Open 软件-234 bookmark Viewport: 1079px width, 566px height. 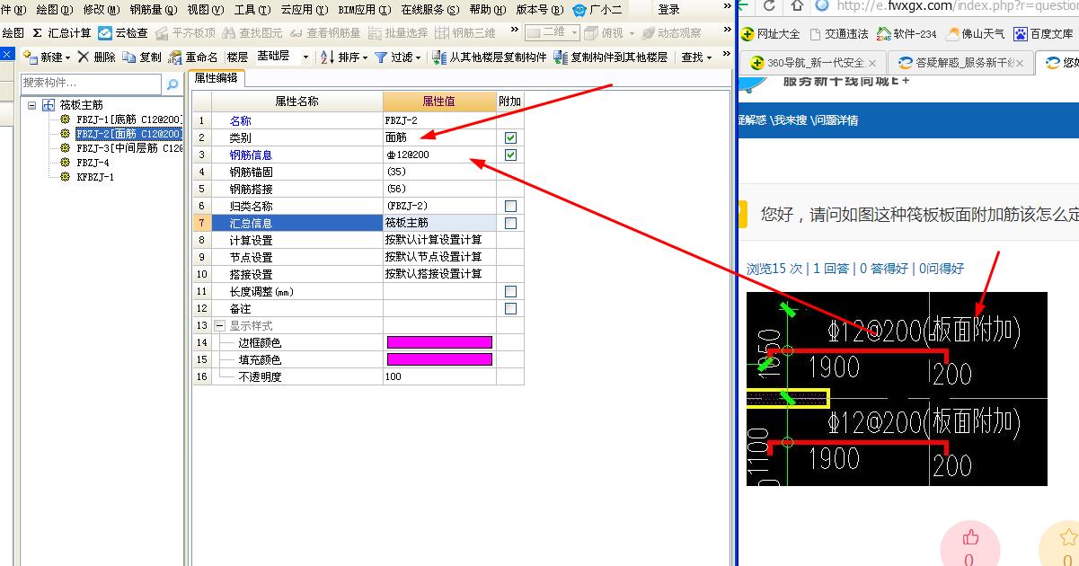[x=907, y=34]
